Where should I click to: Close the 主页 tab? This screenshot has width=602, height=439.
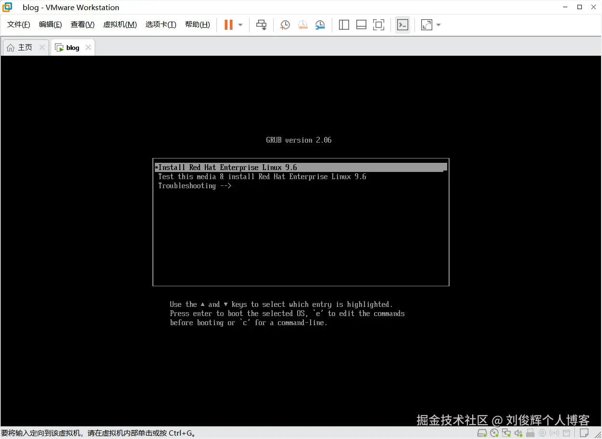42,48
